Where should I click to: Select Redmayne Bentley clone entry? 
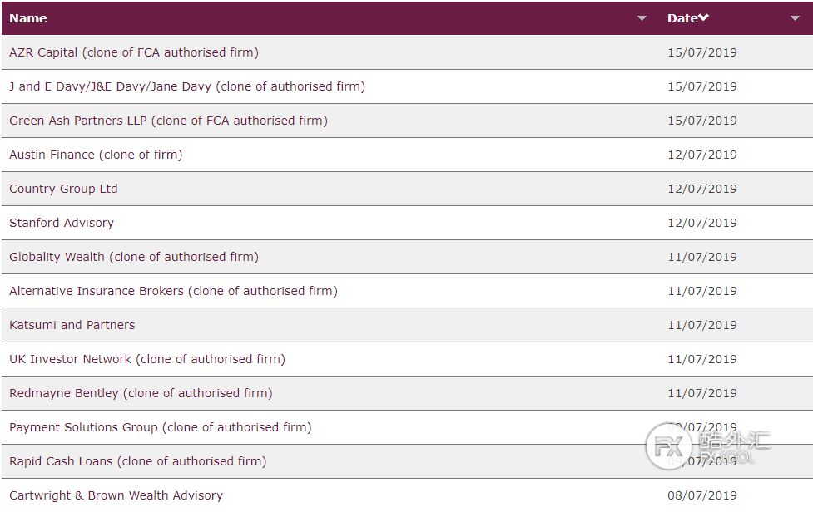coord(141,393)
